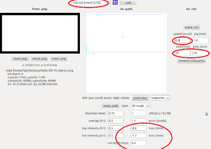Click the 'from: png' heading

39,9
